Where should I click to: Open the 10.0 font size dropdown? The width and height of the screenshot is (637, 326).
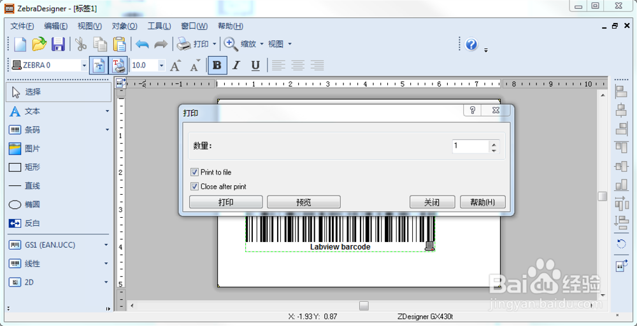(x=162, y=65)
